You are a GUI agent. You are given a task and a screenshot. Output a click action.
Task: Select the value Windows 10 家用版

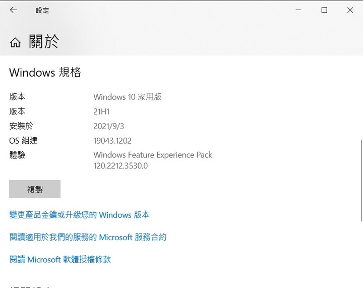[128, 97]
